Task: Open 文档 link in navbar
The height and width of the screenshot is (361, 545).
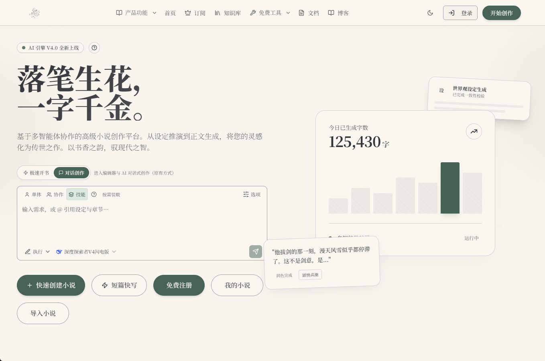Action: [309, 13]
